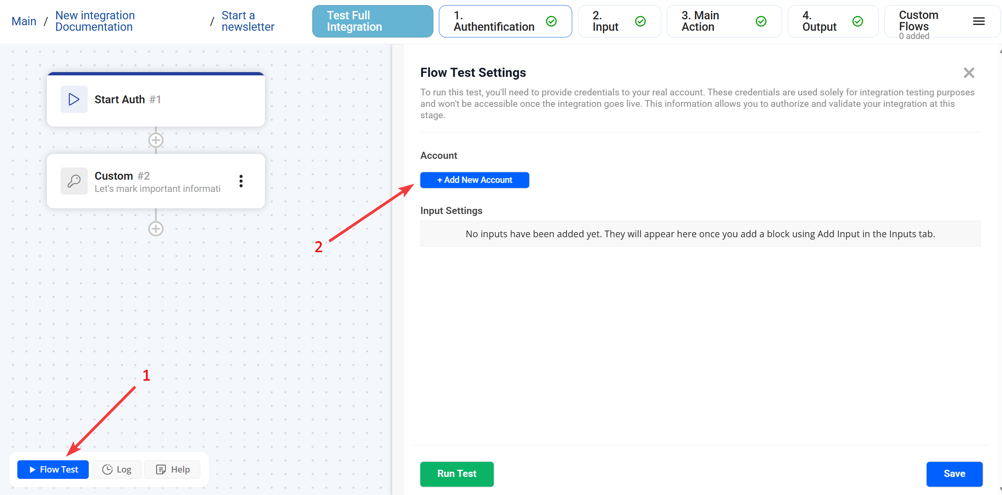Open the Custom block three-dot menu
Viewport: 1002px width, 495px height.
click(x=241, y=181)
